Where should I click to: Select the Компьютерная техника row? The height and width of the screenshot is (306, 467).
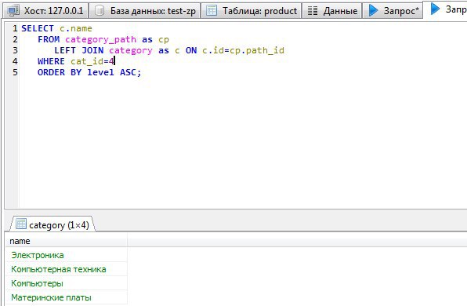67,269
